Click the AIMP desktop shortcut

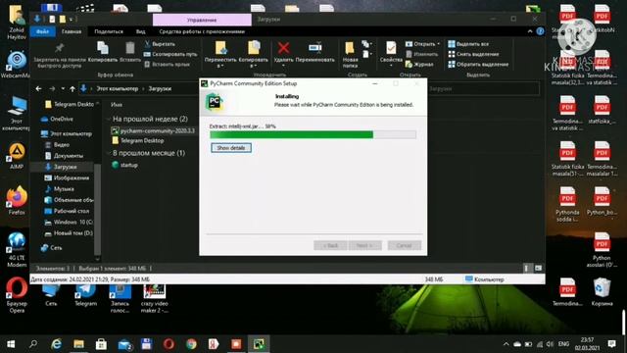tap(17, 156)
